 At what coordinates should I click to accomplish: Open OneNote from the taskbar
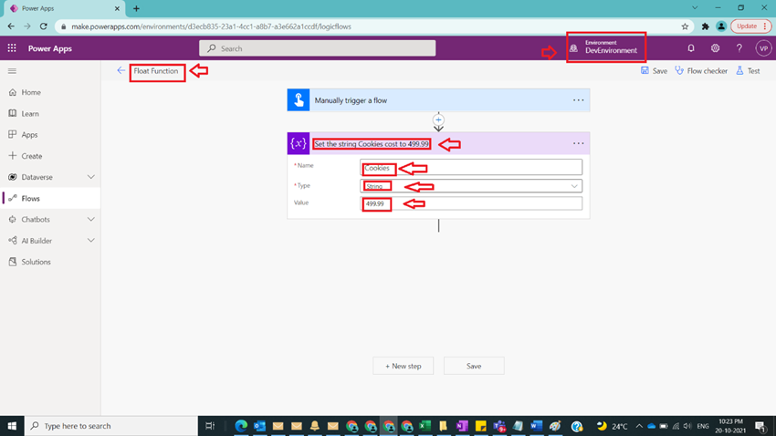[x=462, y=426]
